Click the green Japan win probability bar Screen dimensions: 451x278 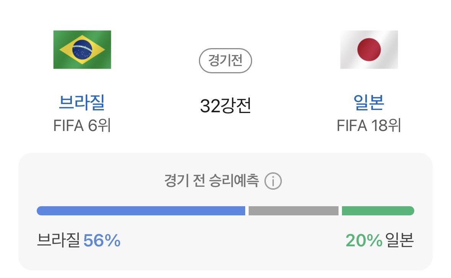pyautogui.click(x=378, y=211)
